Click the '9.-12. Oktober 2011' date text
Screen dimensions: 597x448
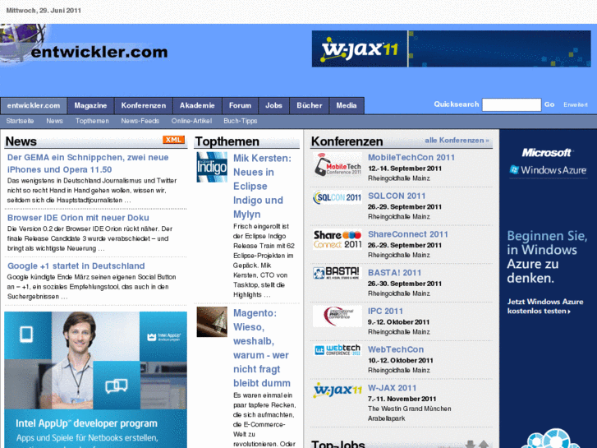coord(398,322)
